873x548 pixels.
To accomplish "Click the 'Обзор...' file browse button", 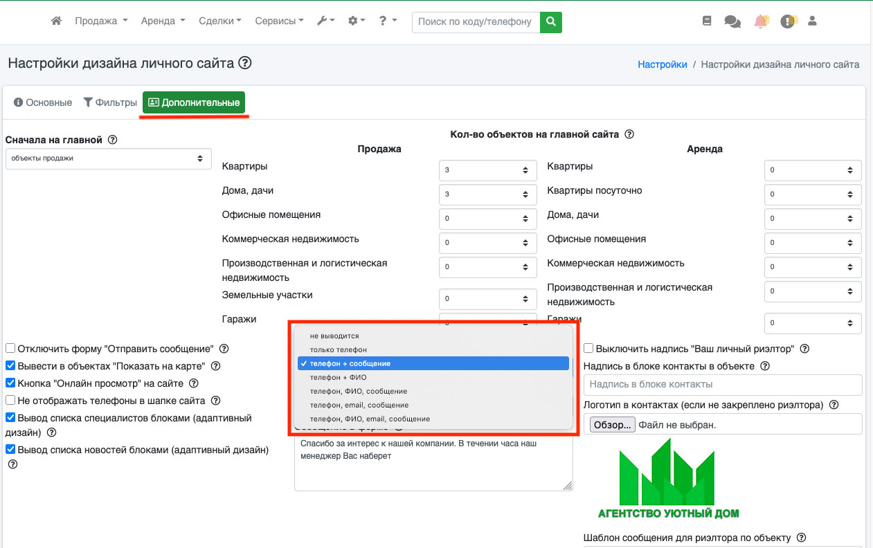I will click(x=611, y=425).
